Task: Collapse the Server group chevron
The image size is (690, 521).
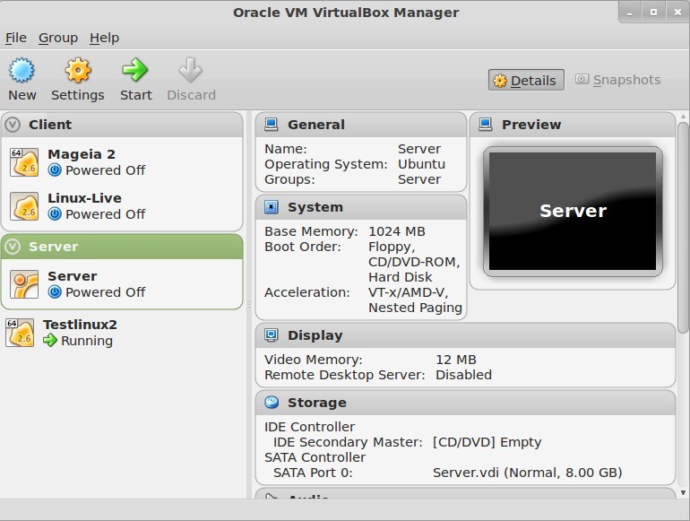Action: [13, 247]
